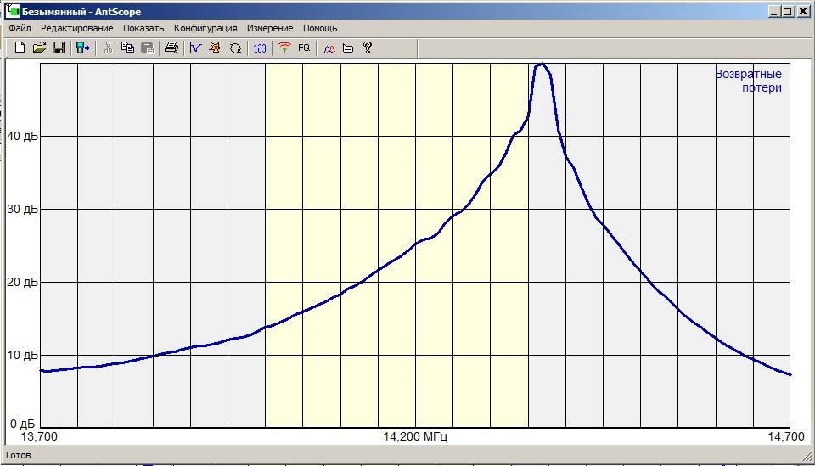Click the orange starburst toolbar icon

[x=215, y=48]
